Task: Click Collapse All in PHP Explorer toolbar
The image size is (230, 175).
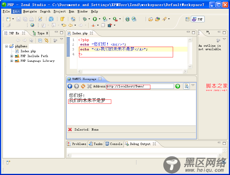Action: click(40, 40)
